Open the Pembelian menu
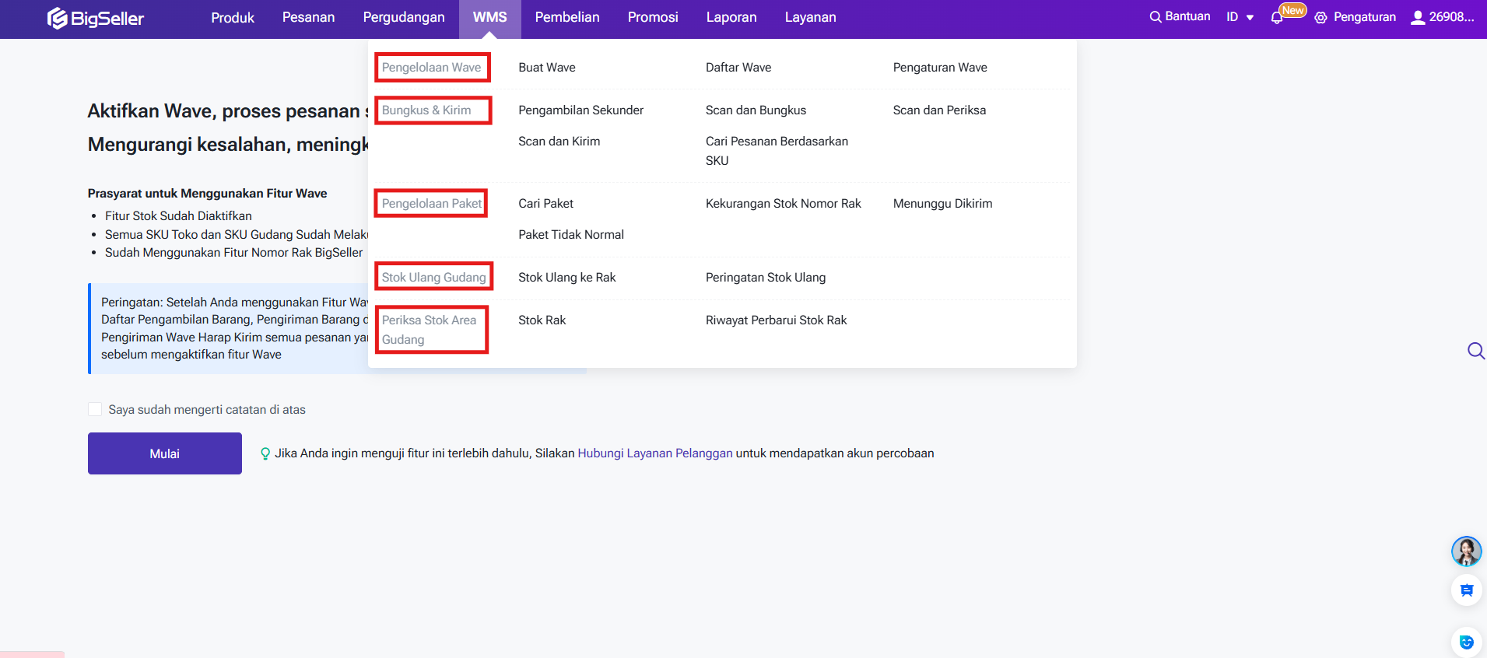Viewport: 1487px width, 658px height. [567, 17]
